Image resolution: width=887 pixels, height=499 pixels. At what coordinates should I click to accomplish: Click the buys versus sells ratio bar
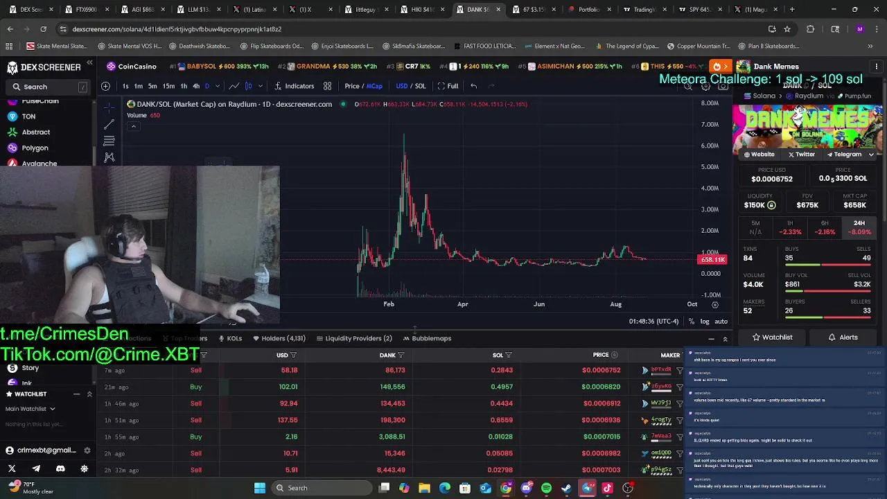(x=827, y=265)
